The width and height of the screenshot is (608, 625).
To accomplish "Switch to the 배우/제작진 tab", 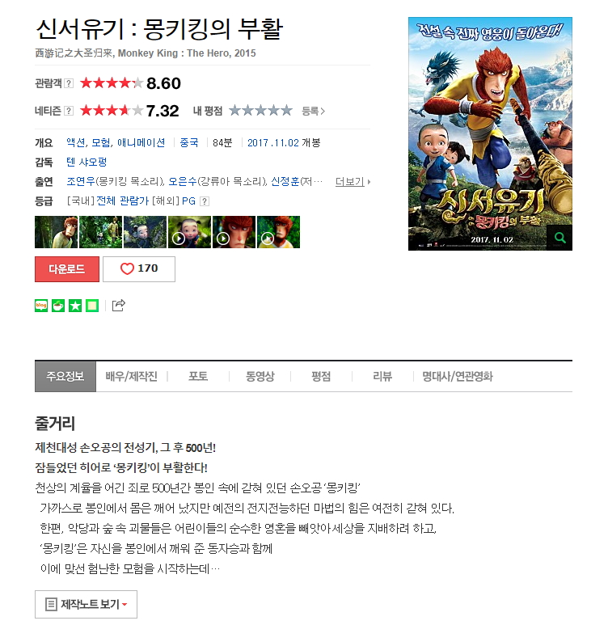I will click(x=132, y=376).
